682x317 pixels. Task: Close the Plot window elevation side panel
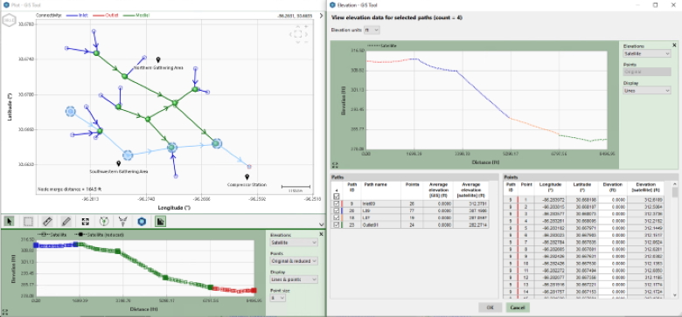[321, 234]
